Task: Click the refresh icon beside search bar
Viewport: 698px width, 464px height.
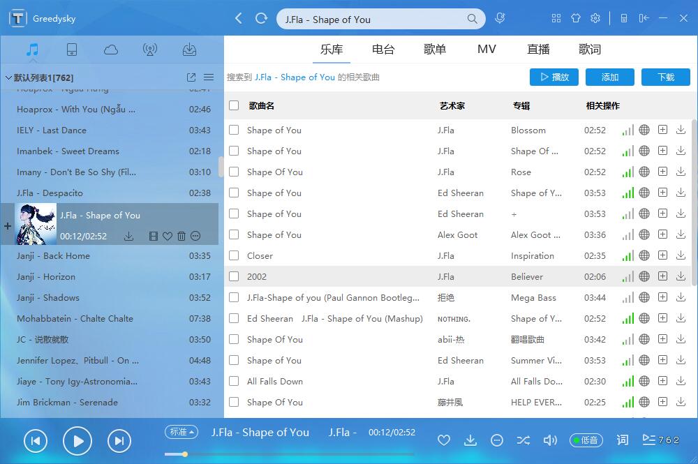Action: pos(262,19)
